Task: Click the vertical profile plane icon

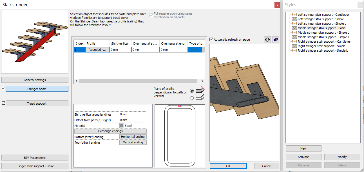Action: coord(200,98)
